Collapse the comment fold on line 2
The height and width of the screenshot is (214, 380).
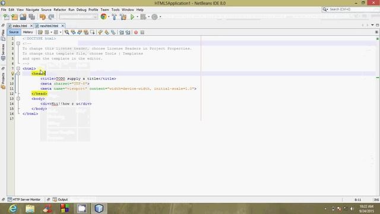coord(18,43)
